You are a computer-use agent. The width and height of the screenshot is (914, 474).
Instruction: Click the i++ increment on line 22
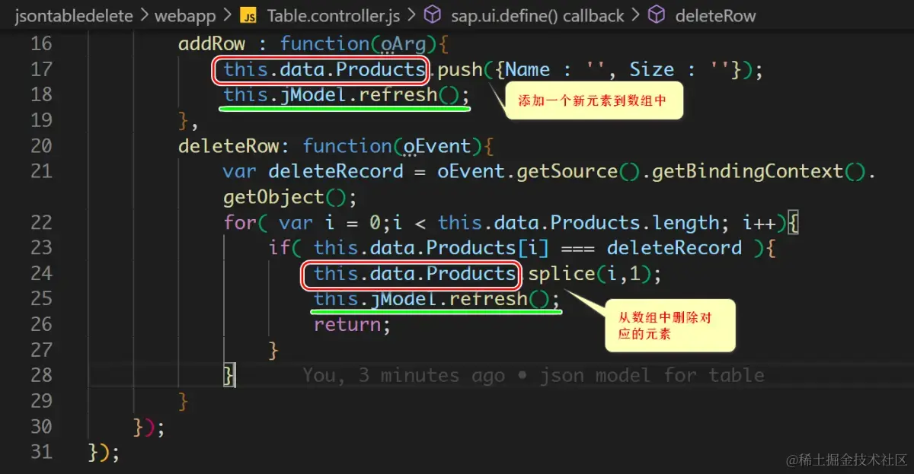click(x=759, y=223)
